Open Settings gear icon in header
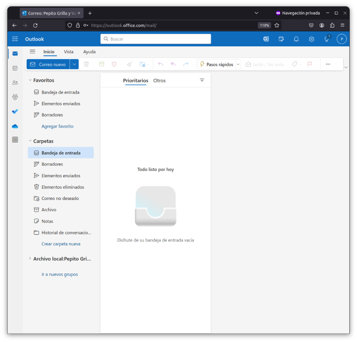Image resolution: width=357 pixels, height=342 pixels. 312,39
